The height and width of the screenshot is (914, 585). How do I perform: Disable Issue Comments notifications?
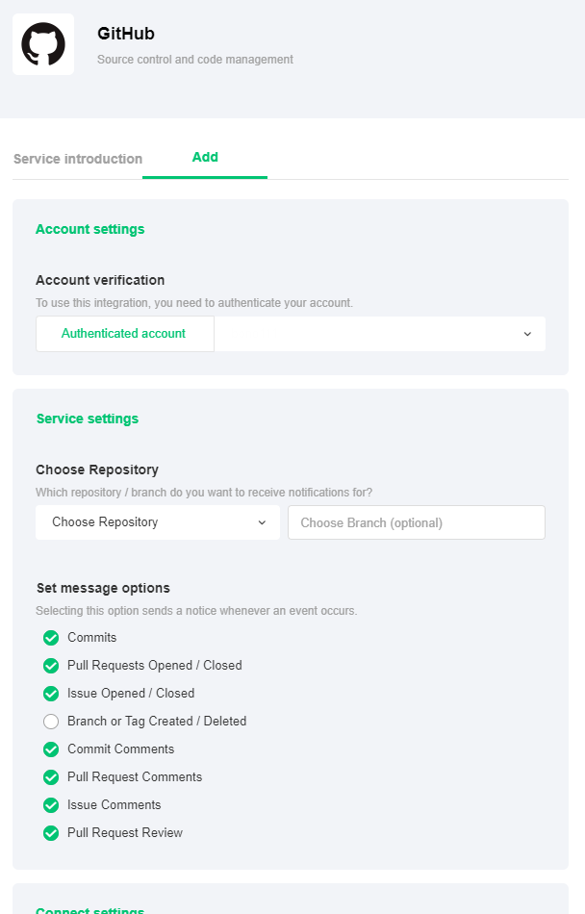pyautogui.click(x=51, y=805)
